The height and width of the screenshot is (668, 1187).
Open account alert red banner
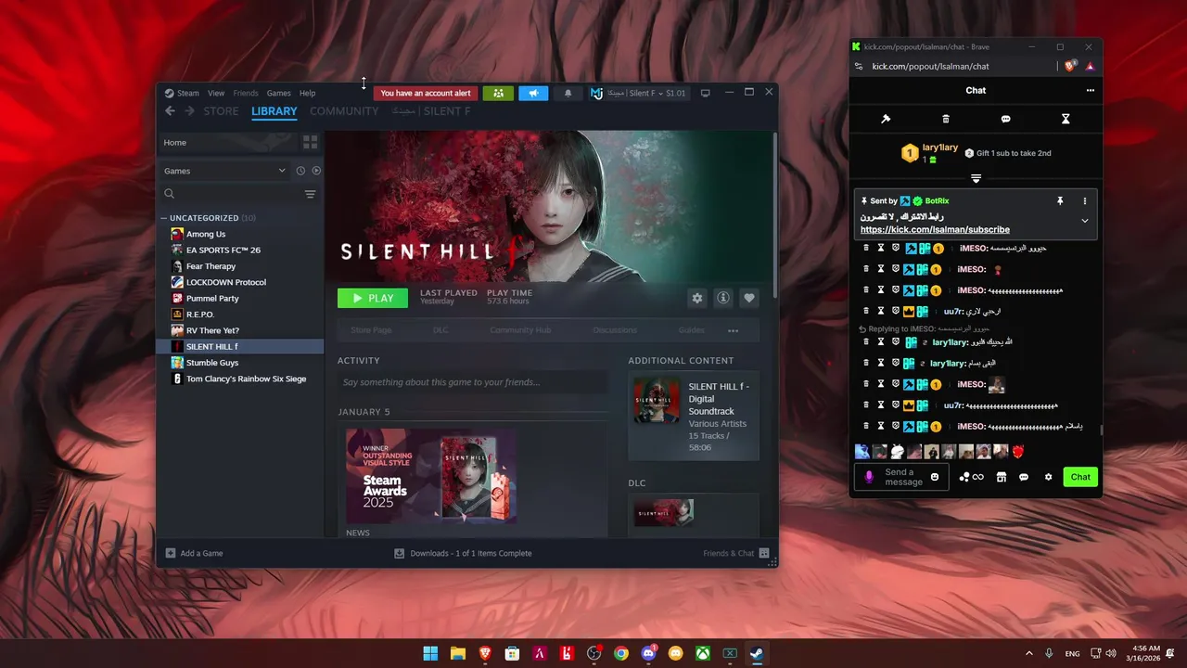click(x=426, y=93)
